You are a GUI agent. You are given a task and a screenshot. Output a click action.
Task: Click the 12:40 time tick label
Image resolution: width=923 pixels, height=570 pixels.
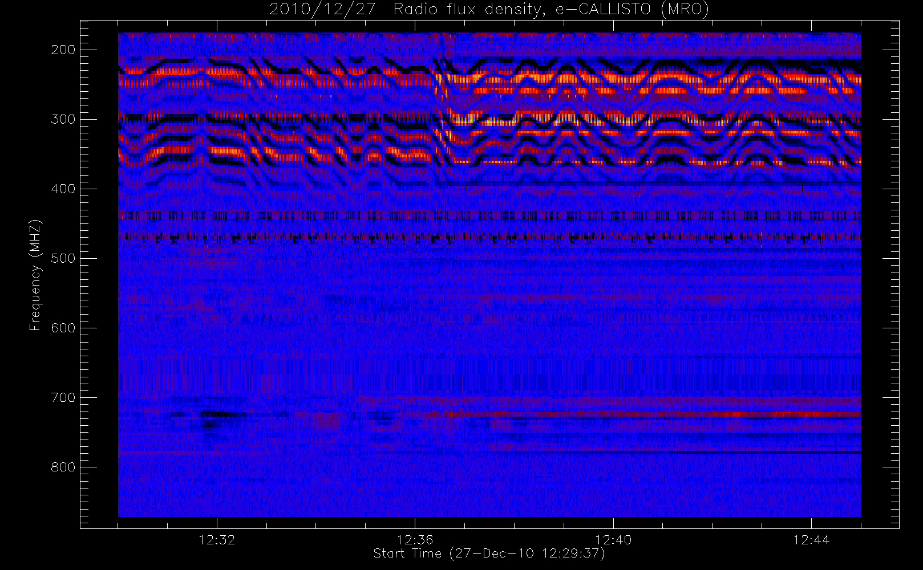(x=613, y=540)
